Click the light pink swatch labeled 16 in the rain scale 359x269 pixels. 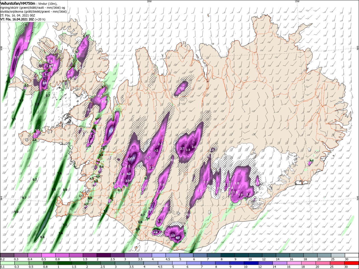(x=294, y=263)
